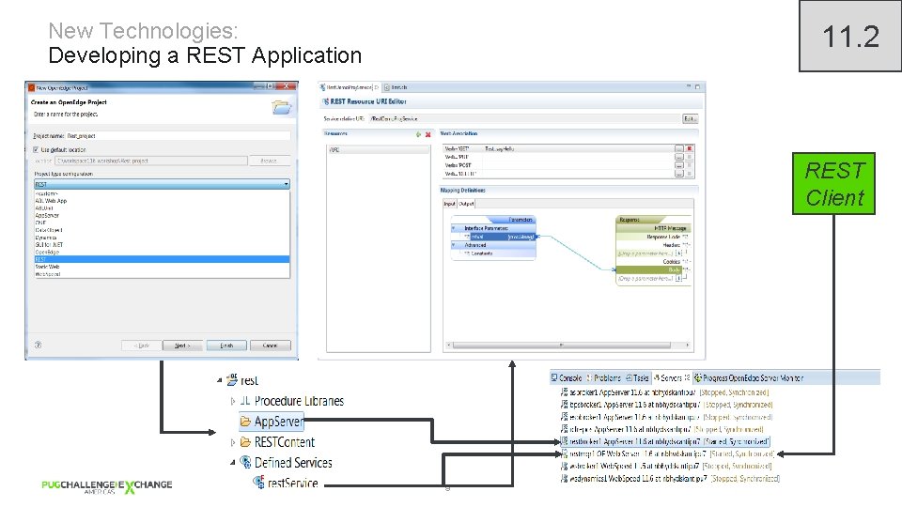Click the Next button in project wizard

pyautogui.click(x=182, y=346)
